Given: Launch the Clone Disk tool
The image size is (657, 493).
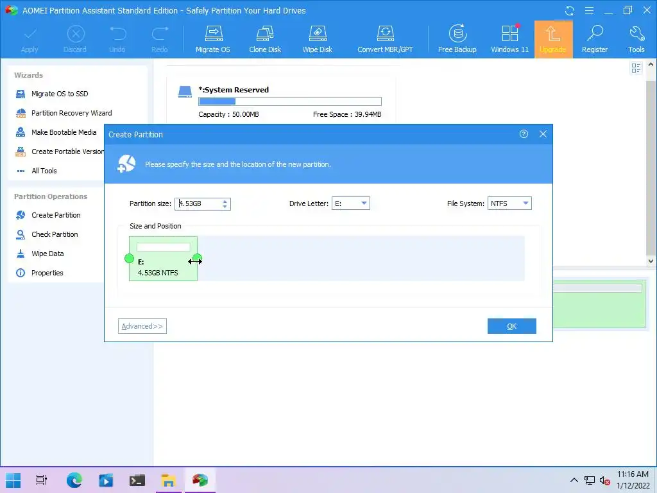Looking at the screenshot, I should pyautogui.click(x=265, y=39).
